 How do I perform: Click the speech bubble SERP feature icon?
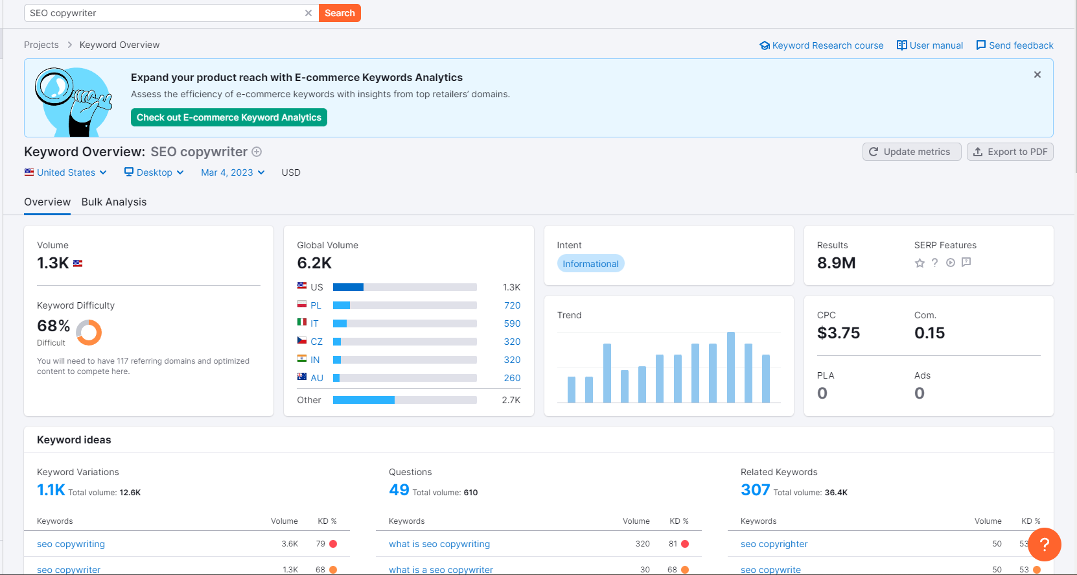[966, 263]
